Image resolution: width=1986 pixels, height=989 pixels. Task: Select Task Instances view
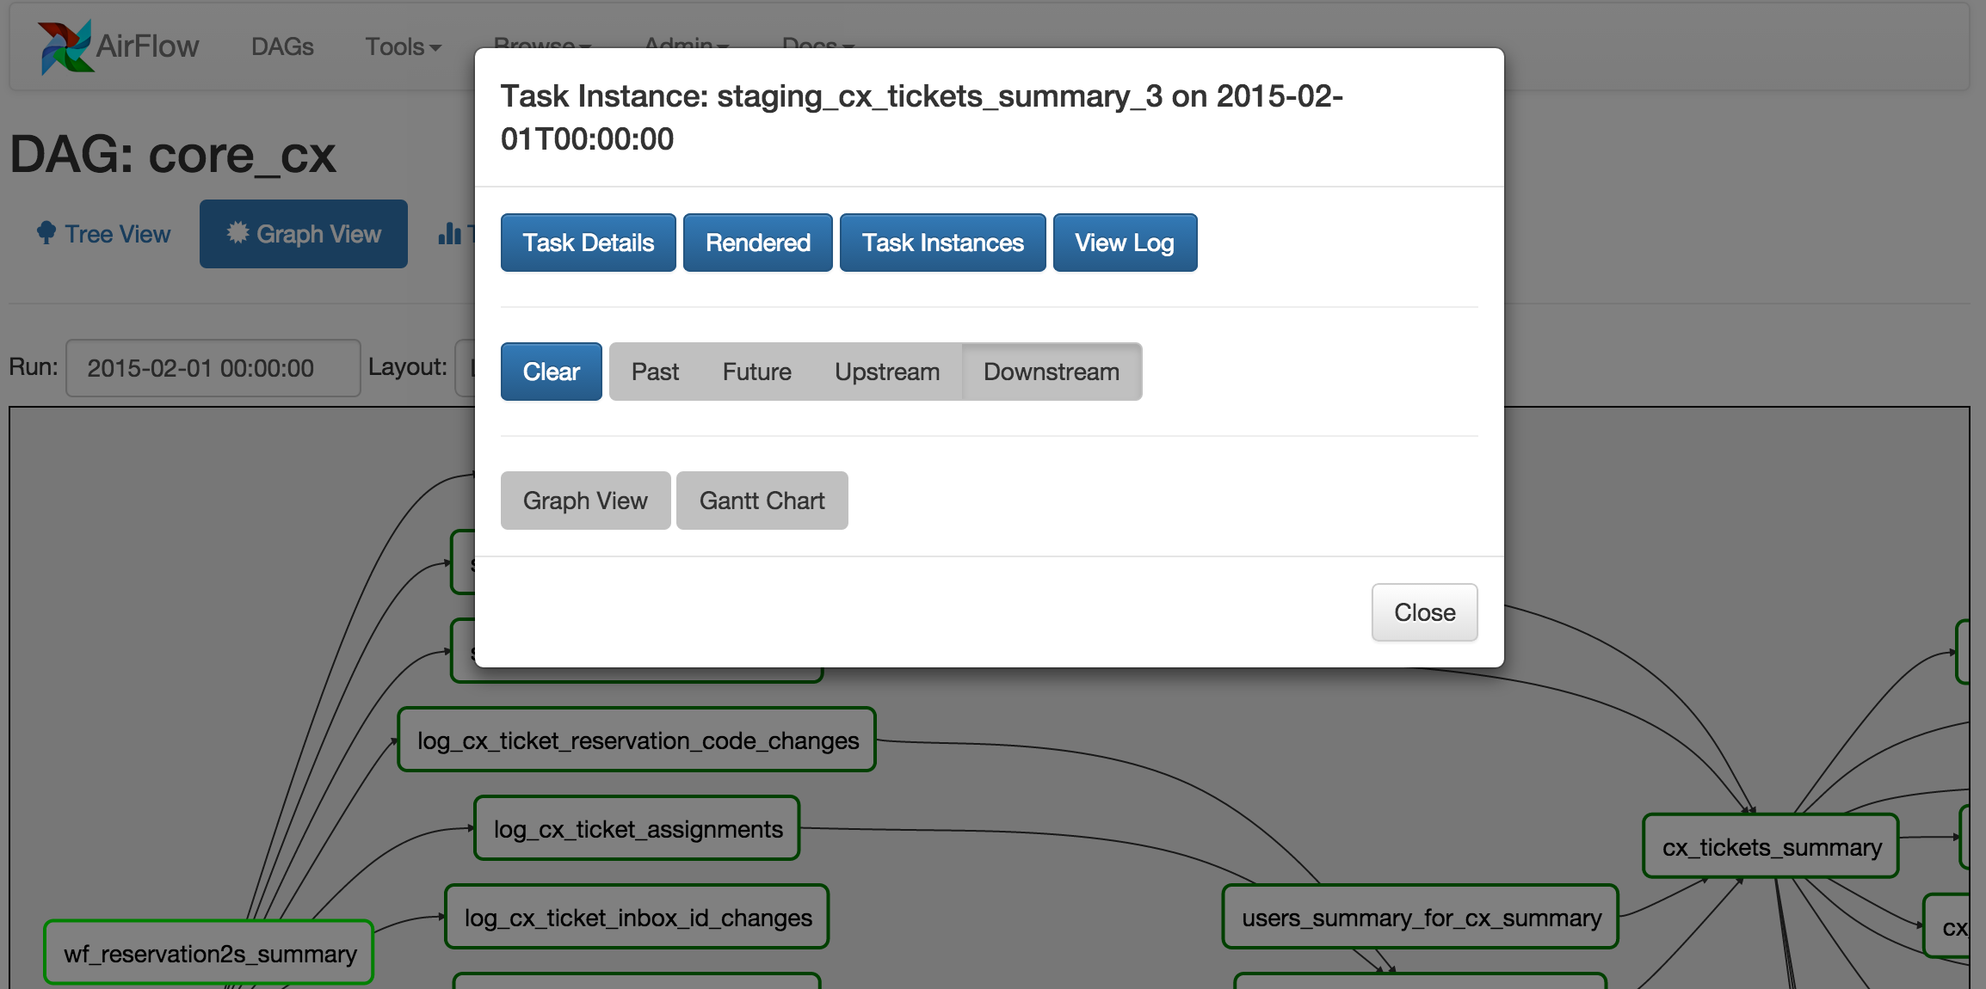942,242
